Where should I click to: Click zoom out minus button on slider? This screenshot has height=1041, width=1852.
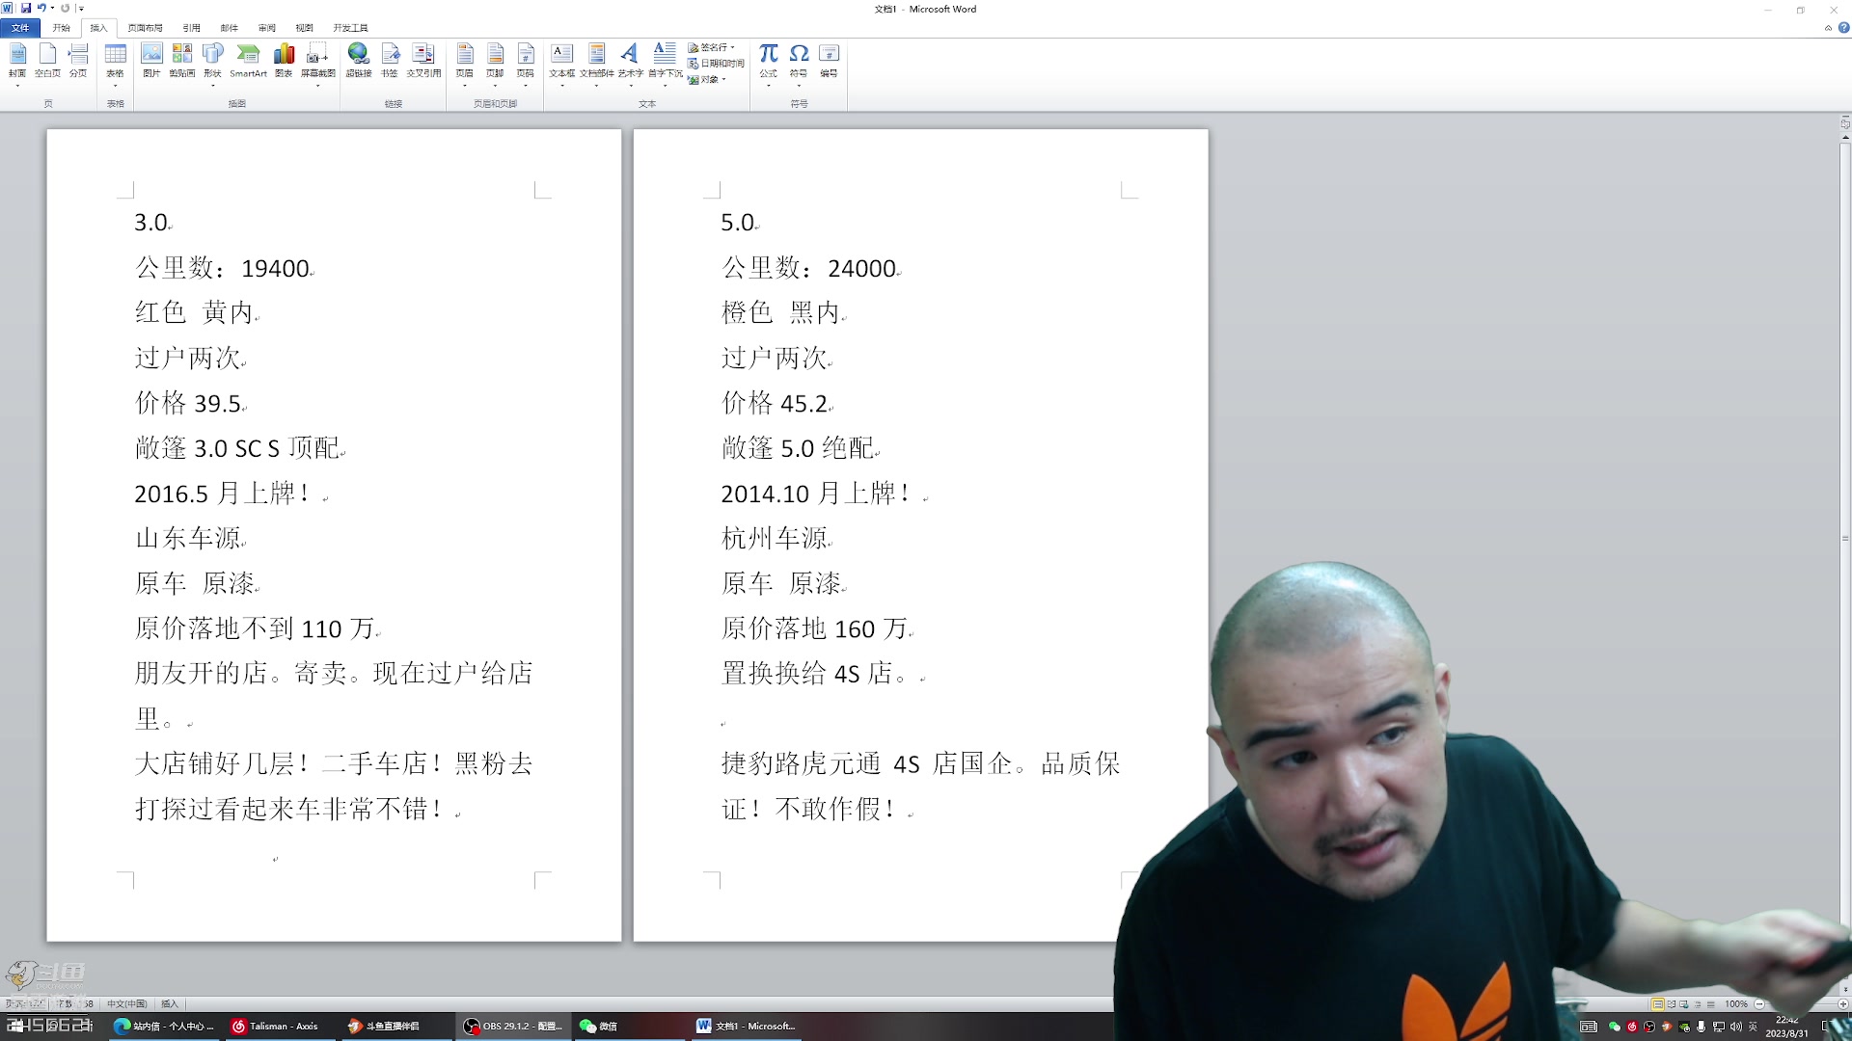tap(1759, 1003)
